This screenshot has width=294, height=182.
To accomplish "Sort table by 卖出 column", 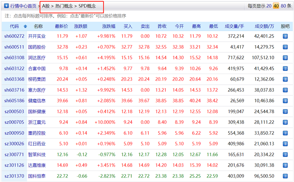I will pos(145,26).
